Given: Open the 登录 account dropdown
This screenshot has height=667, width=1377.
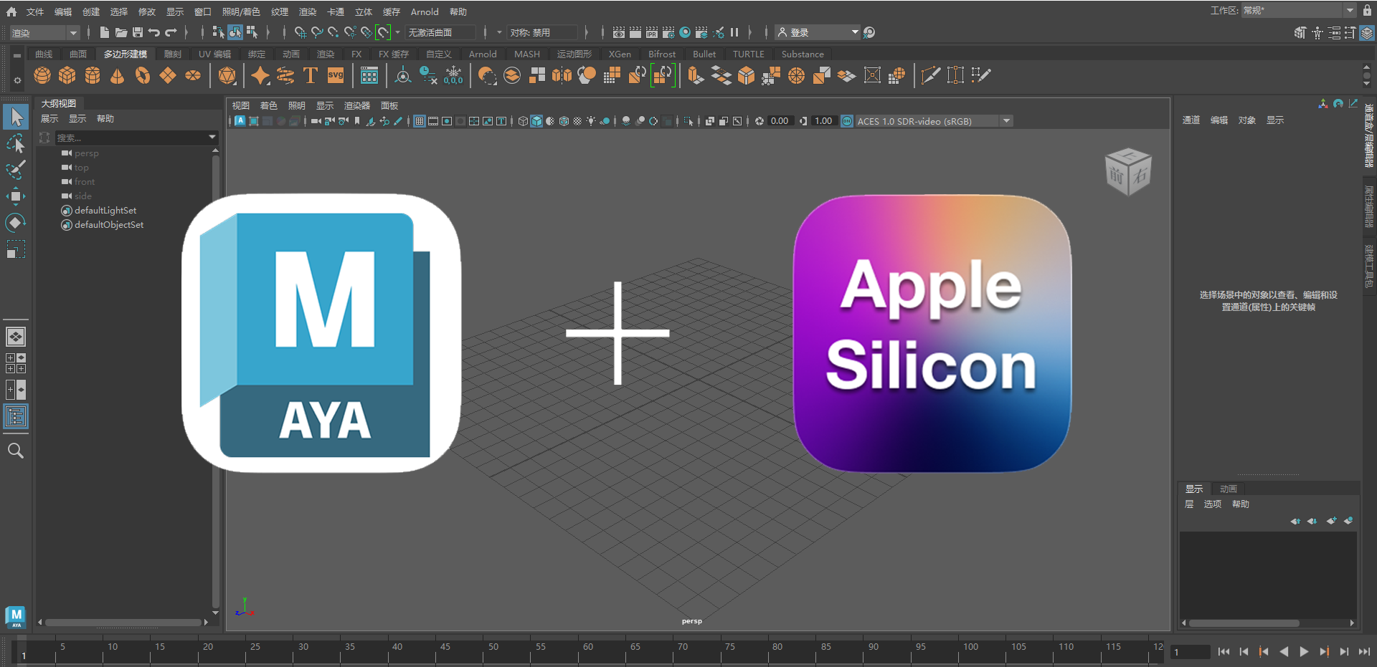Looking at the screenshot, I should tap(818, 32).
